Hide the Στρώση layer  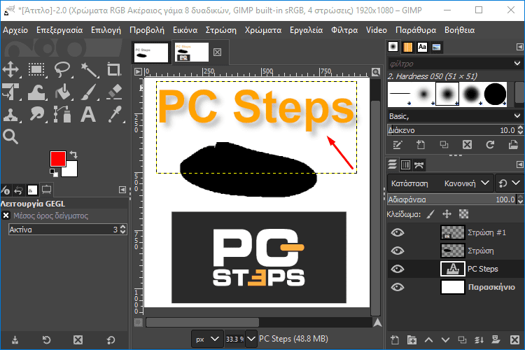click(398, 251)
